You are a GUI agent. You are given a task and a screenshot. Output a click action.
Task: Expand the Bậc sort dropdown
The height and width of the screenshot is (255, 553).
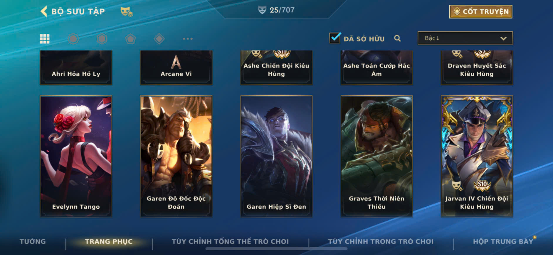pyautogui.click(x=465, y=38)
